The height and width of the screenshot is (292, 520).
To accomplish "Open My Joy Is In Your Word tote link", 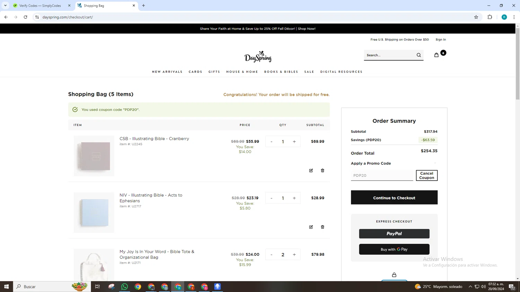I will [157, 254].
